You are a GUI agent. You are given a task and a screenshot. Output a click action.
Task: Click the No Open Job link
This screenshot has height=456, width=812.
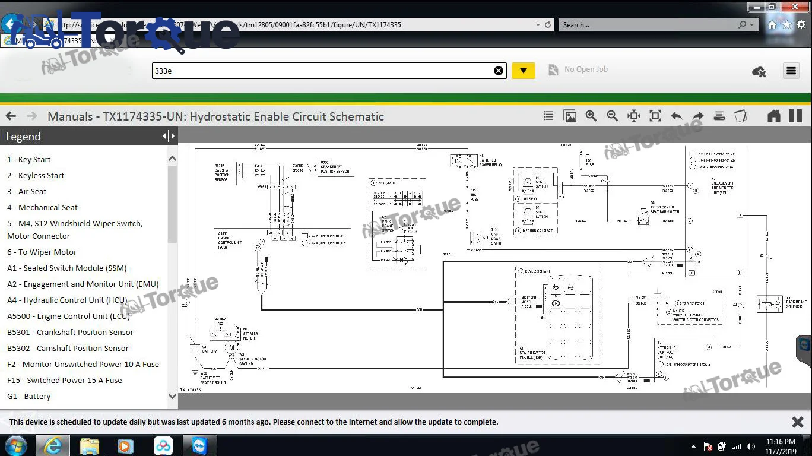tap(586, 69)
